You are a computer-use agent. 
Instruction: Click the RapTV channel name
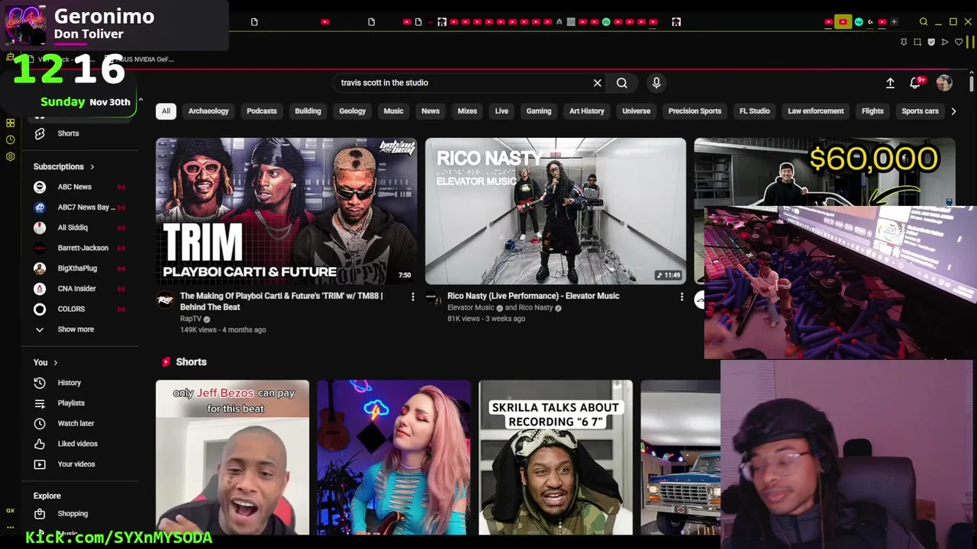[191, 319]
